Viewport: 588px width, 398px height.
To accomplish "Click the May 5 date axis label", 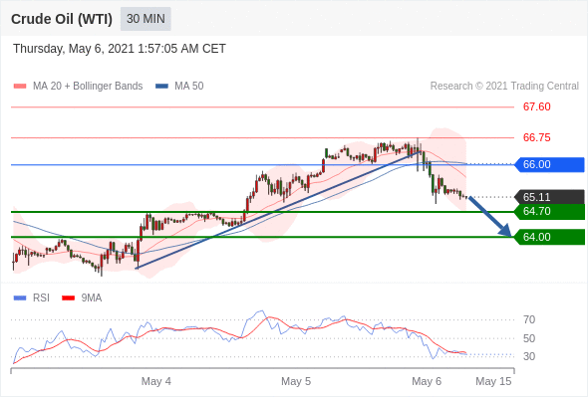I will tap(296, 381).
